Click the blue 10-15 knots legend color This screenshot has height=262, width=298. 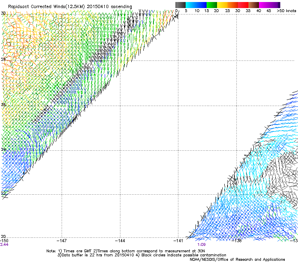(x=201, y=5)
